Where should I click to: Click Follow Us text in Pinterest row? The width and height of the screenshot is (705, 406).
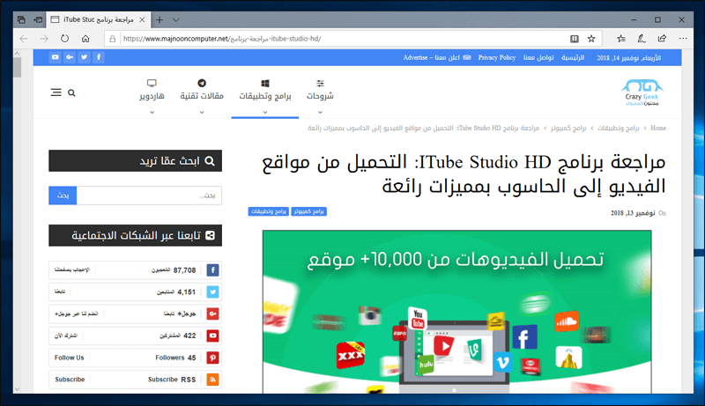[x=70, y=358]
